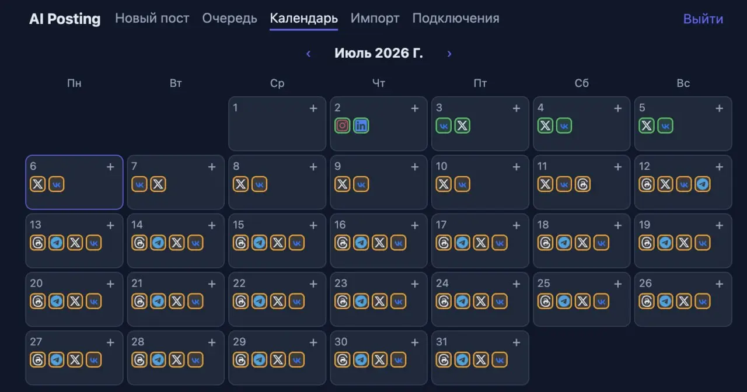The width and height of the screenshot is (747, 392).
Task: Add a post on July 11
Action: point(618,167)
